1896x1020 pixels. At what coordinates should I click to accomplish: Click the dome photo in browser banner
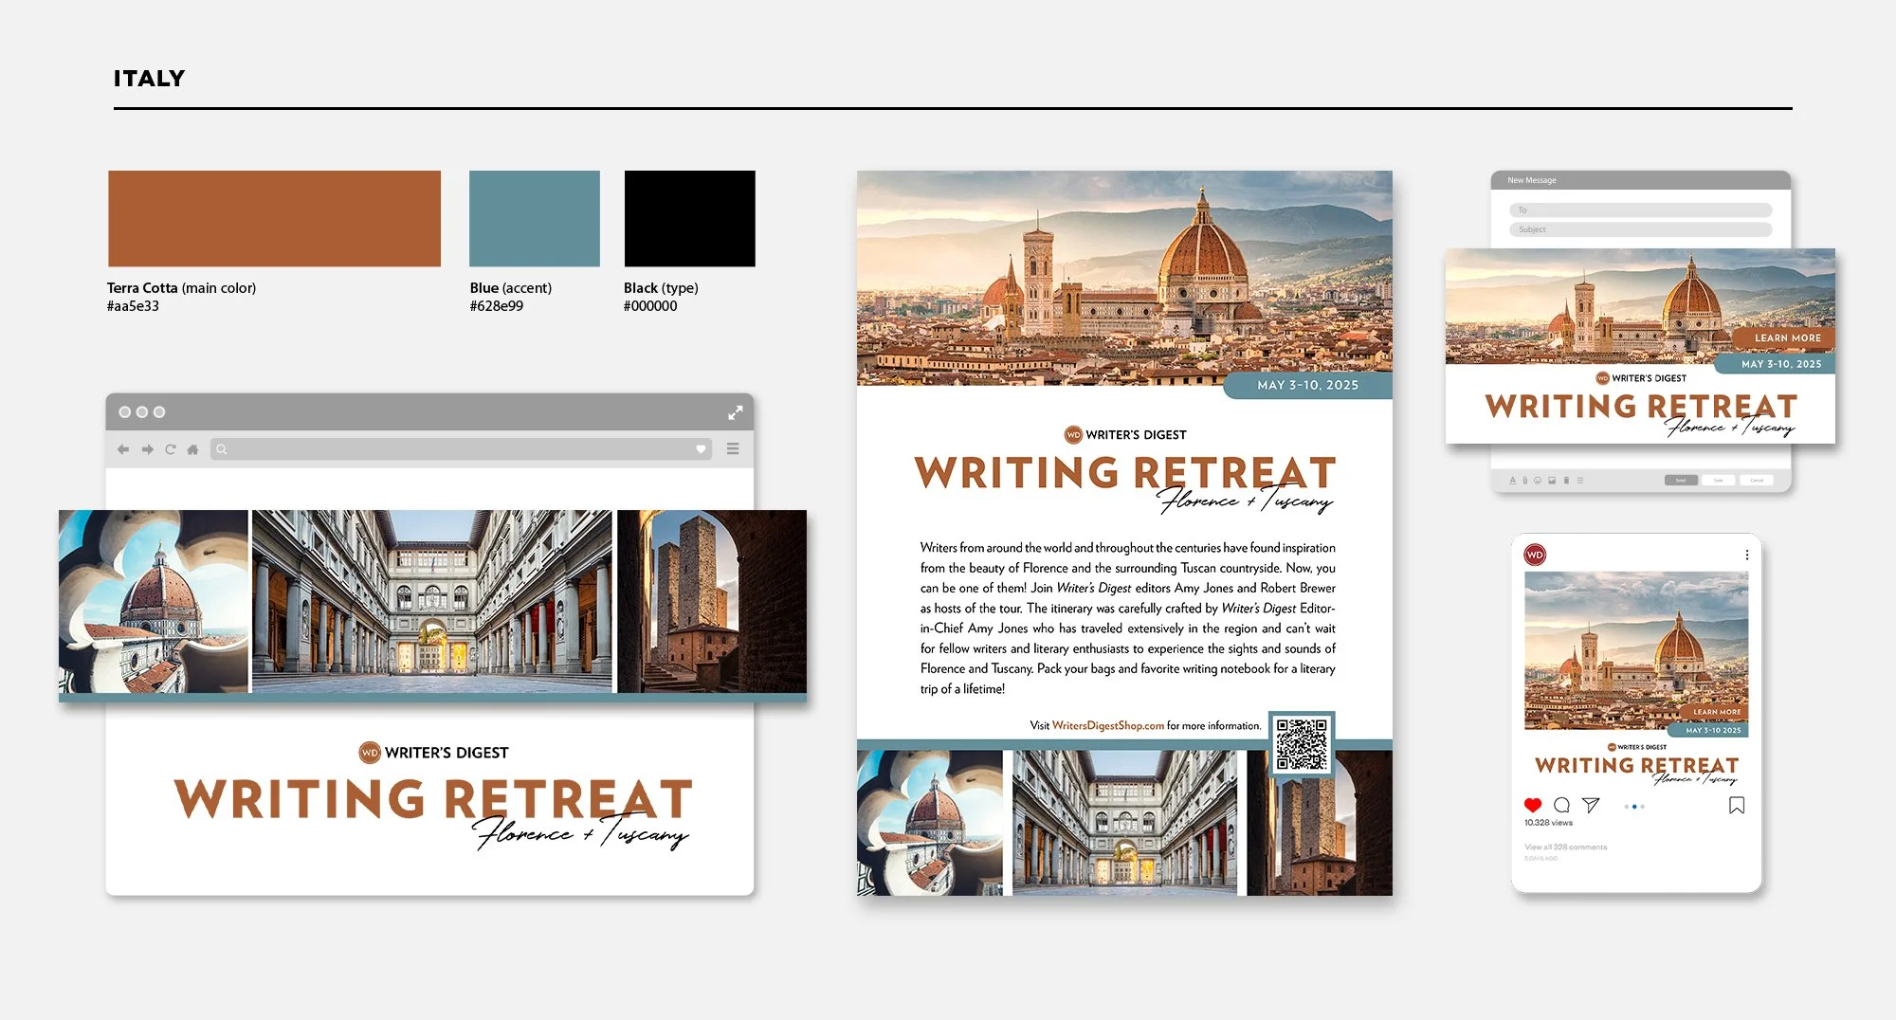(154, 602)
